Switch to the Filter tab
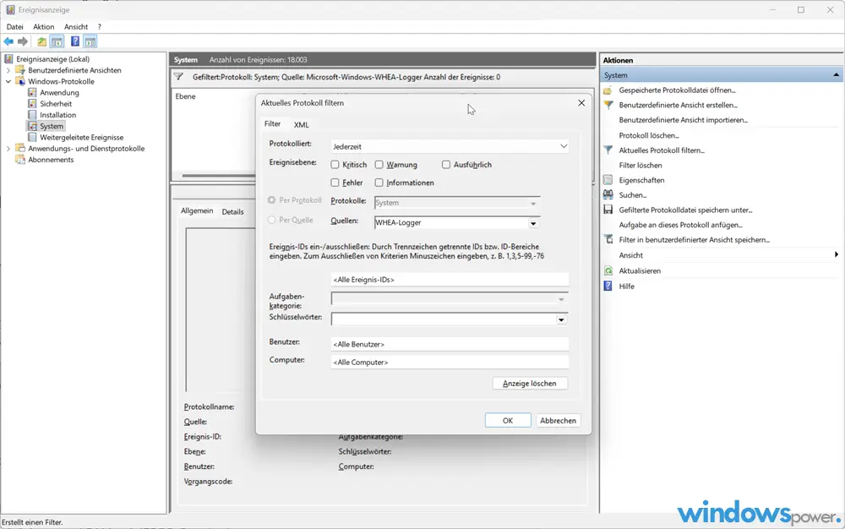Viewport: 845px width, 529px height. [x=272, y=124]
